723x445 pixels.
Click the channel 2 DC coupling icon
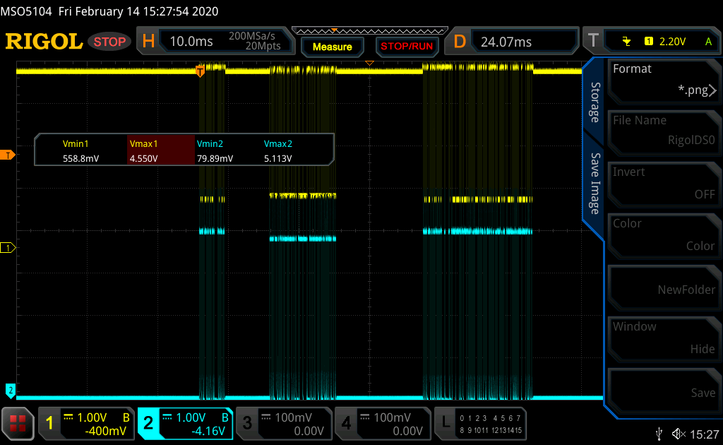[167, 417]
